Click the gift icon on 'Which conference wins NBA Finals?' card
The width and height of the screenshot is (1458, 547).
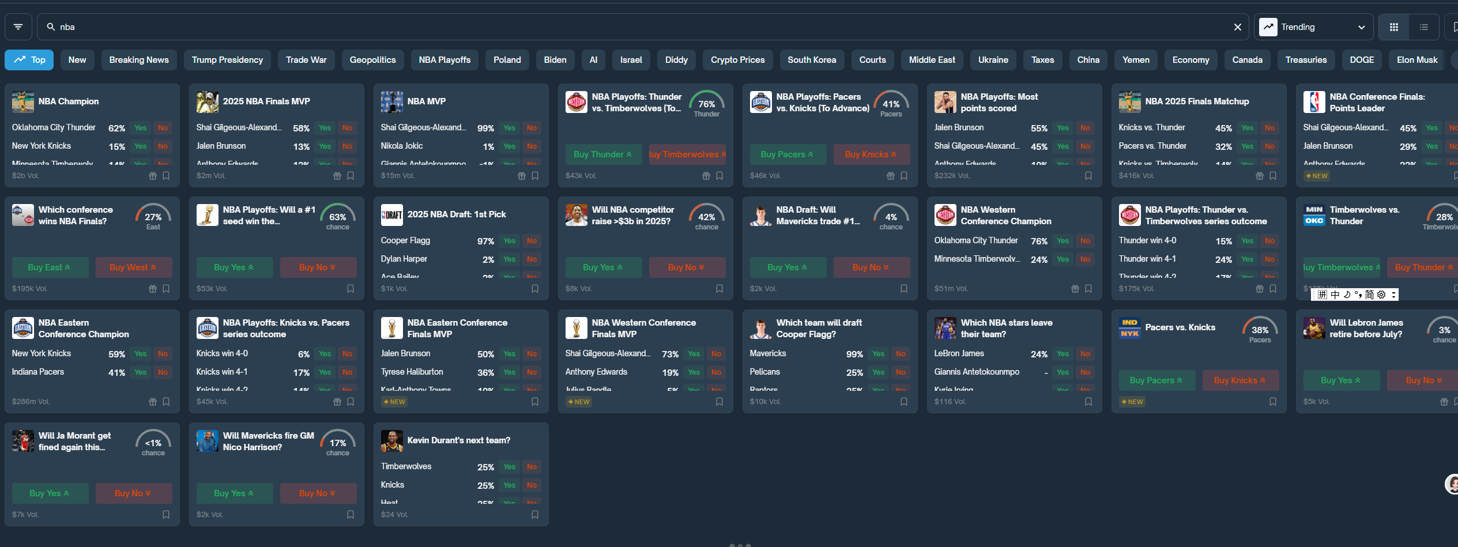[153, 289]
